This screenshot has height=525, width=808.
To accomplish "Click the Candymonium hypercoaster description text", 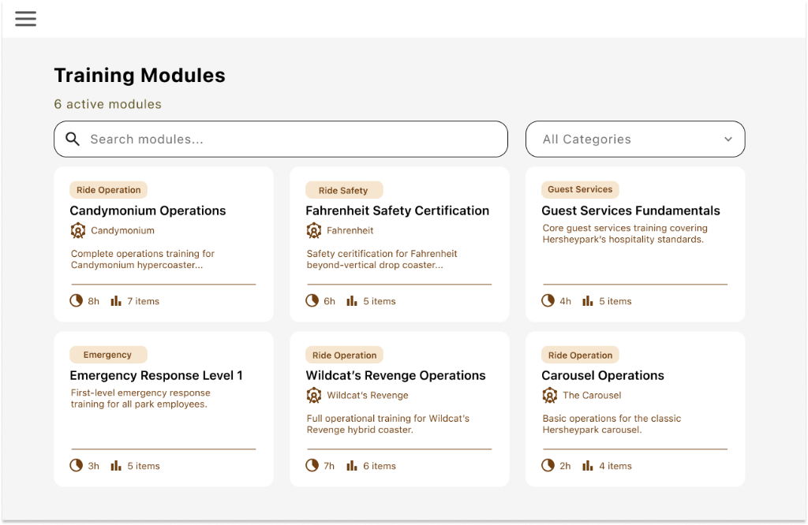I will tap(143, 259).
